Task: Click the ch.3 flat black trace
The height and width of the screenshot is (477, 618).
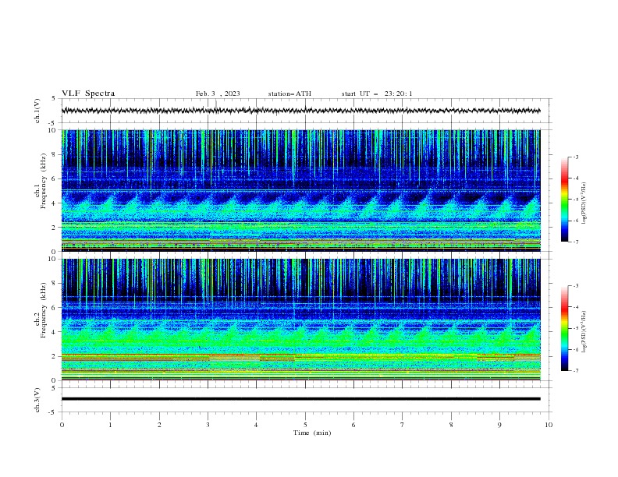Action: click(300, 399)
